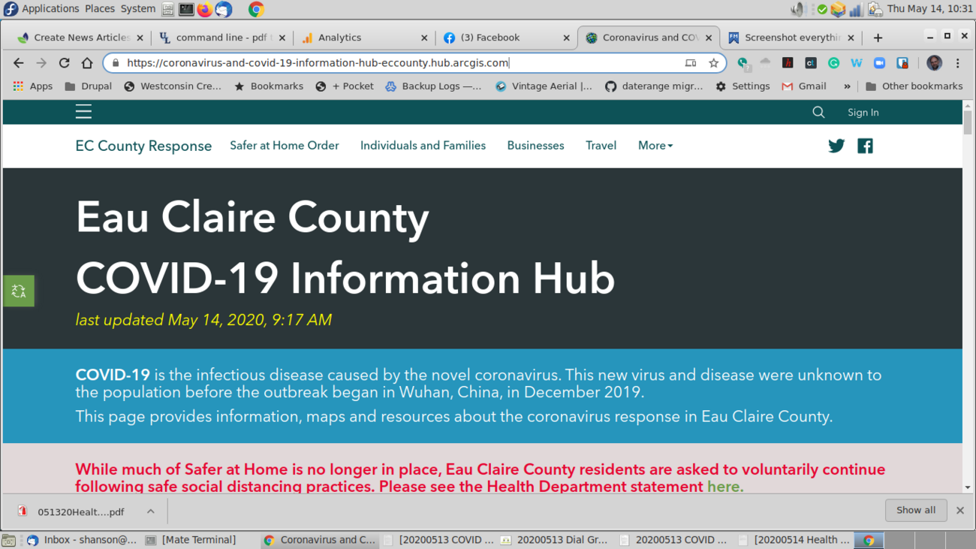976x549 pixels.
Task: Expand options for the downloaded PDF file
Action: (x=151, y=511)
